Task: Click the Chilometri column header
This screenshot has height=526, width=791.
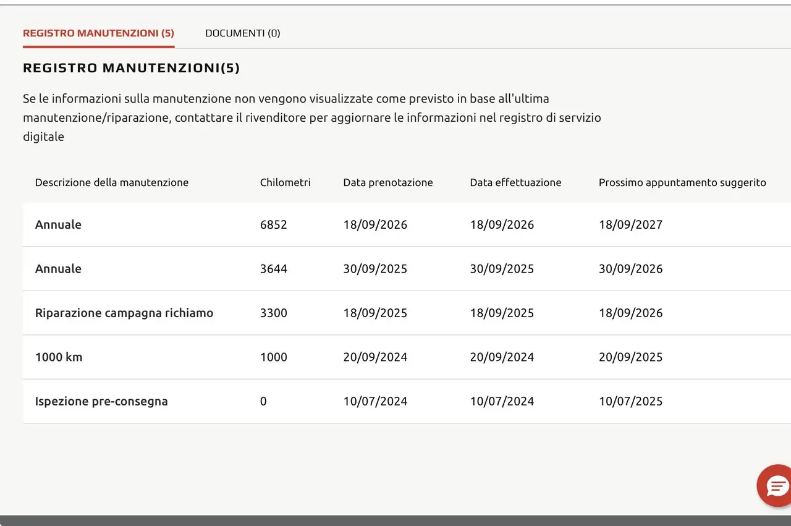Action: coord(285,182)
